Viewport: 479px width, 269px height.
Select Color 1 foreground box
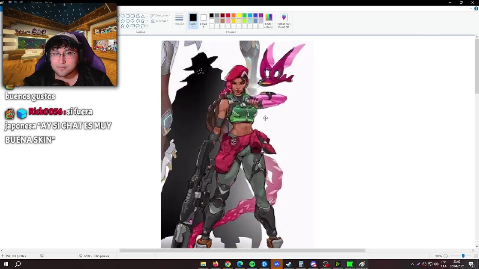point(193,21)
